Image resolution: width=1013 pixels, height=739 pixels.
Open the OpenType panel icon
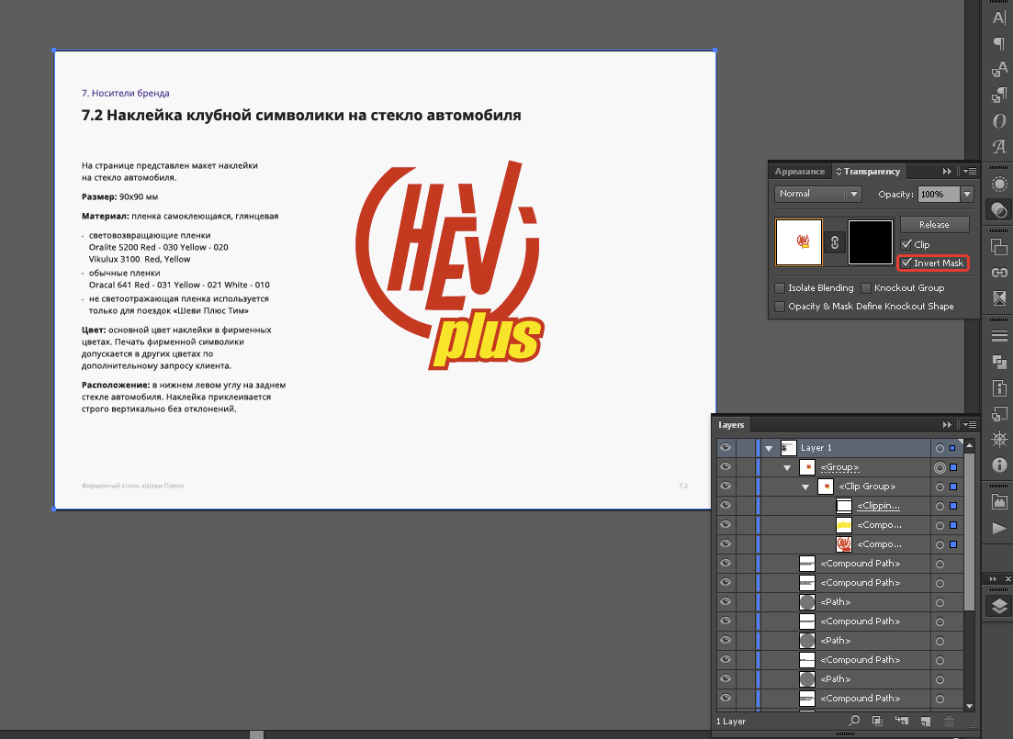click(x=999, y=121)
